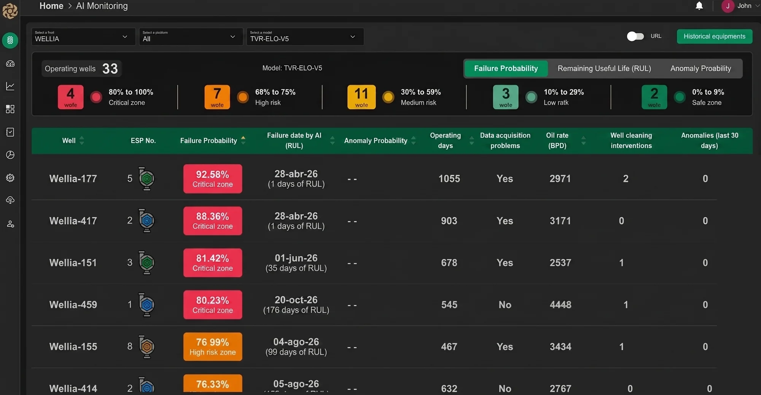761x395 pixels.
Task: Click the 81.42% Critical zone badge
Action: (x=213, y=263)
